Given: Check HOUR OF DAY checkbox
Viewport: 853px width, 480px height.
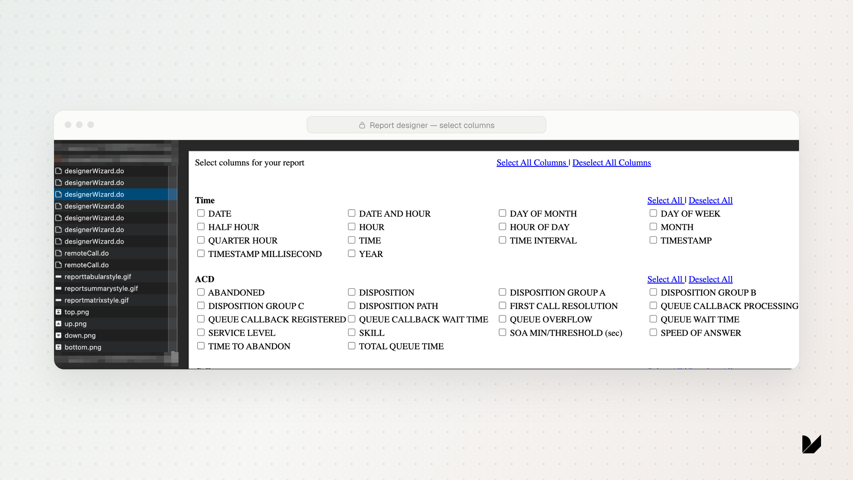Looking at the screenshot, I should [502, 227].
